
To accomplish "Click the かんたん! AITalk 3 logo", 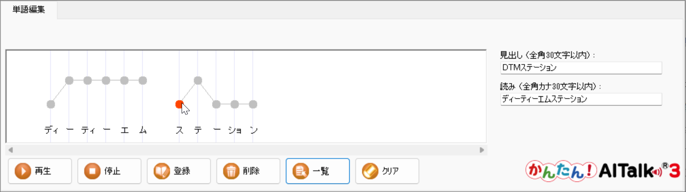I will pyautogui.click(x=602, y=171).
